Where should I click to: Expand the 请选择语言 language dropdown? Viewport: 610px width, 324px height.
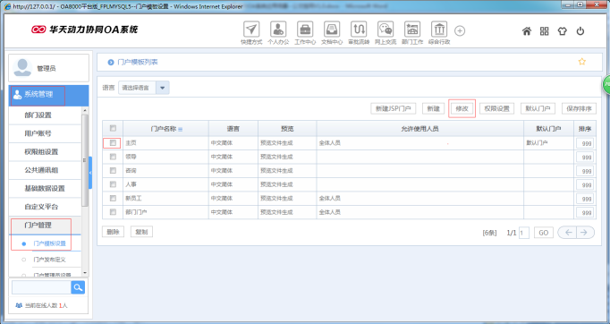[163, 88]
